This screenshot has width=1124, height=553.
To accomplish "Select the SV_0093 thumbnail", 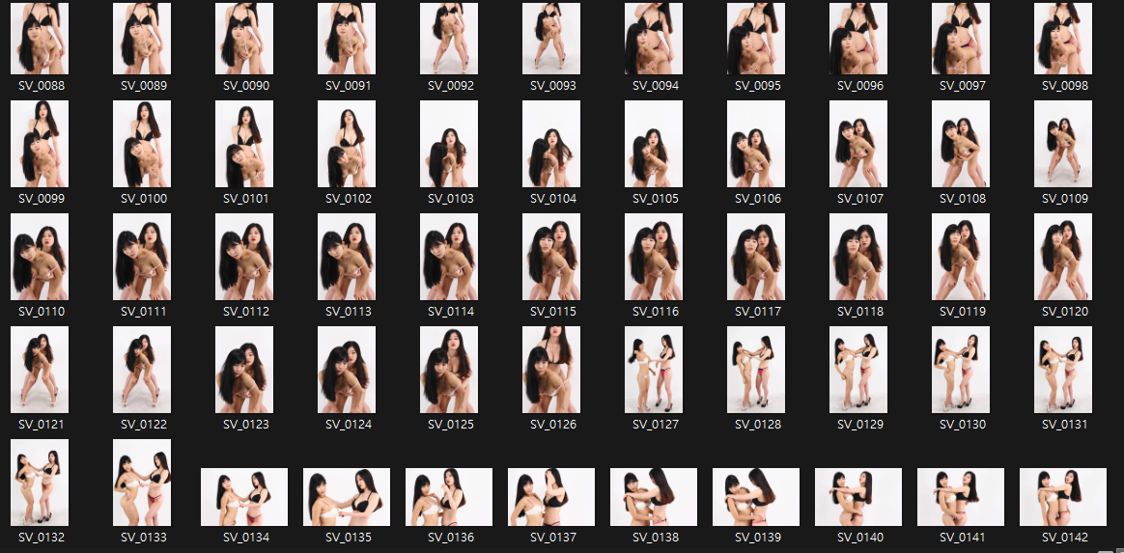I will click(551, 39).
